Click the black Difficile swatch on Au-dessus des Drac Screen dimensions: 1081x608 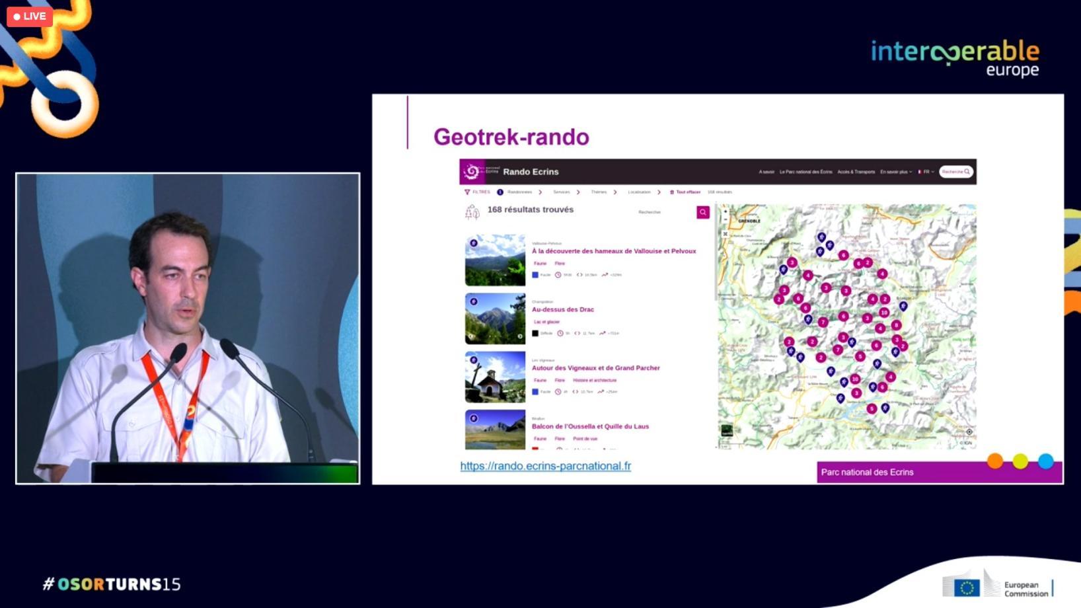pos(535,333)
